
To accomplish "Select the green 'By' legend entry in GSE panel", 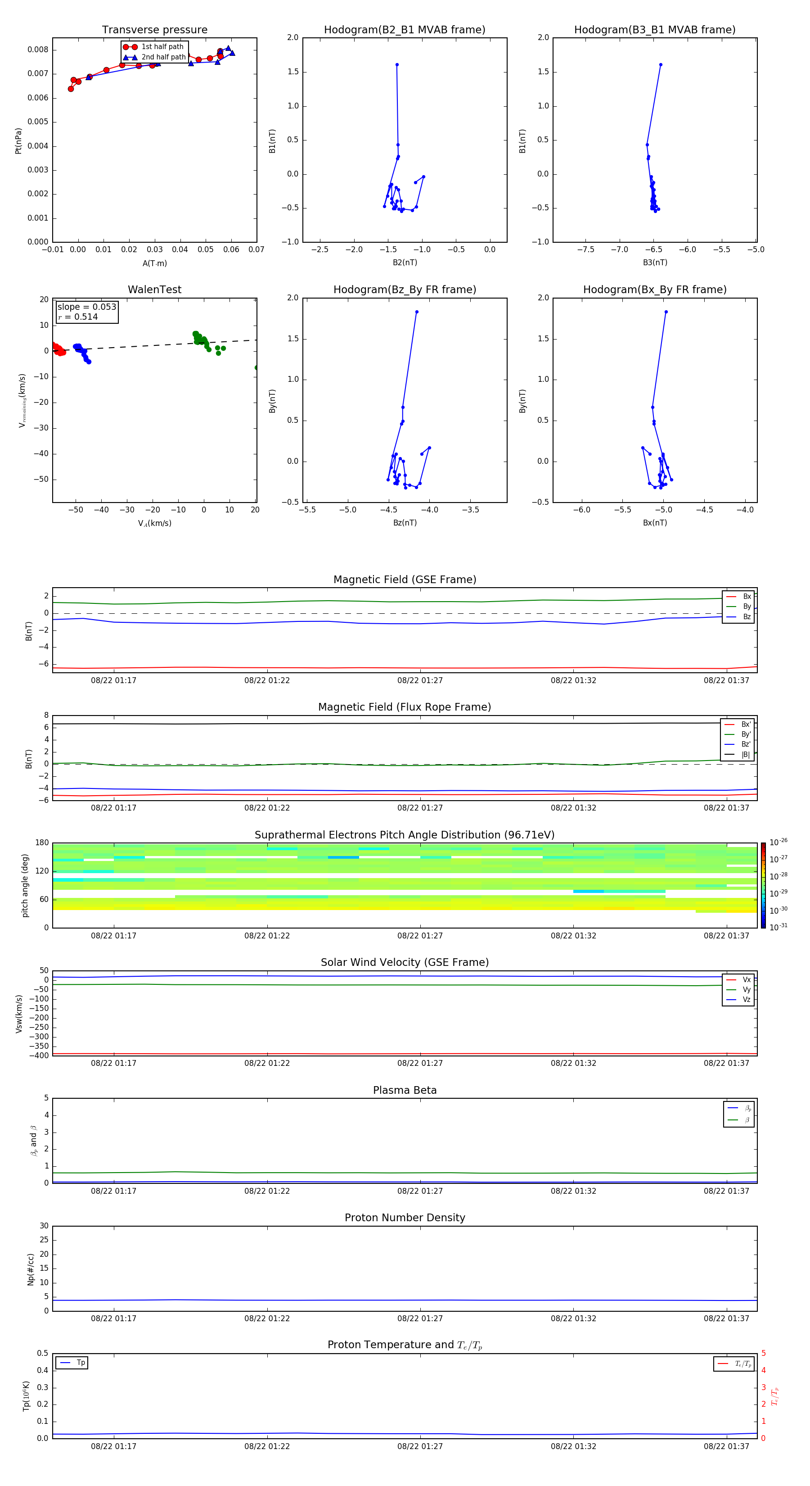I will tap(738, 606).
